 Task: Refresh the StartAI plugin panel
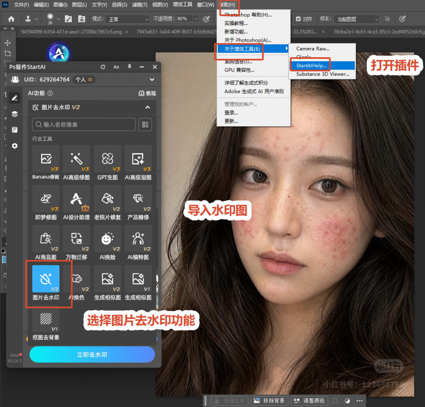pos(103,67)
